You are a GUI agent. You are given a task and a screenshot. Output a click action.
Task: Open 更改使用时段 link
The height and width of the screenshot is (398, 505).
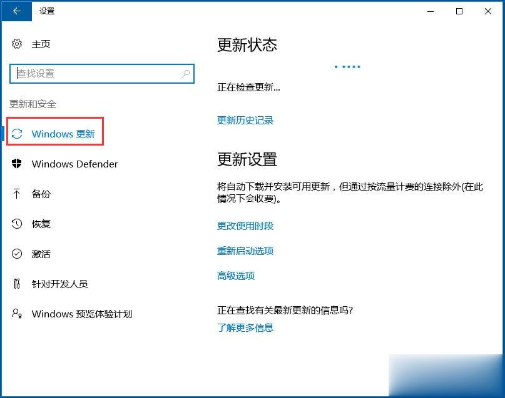(245, 226)
